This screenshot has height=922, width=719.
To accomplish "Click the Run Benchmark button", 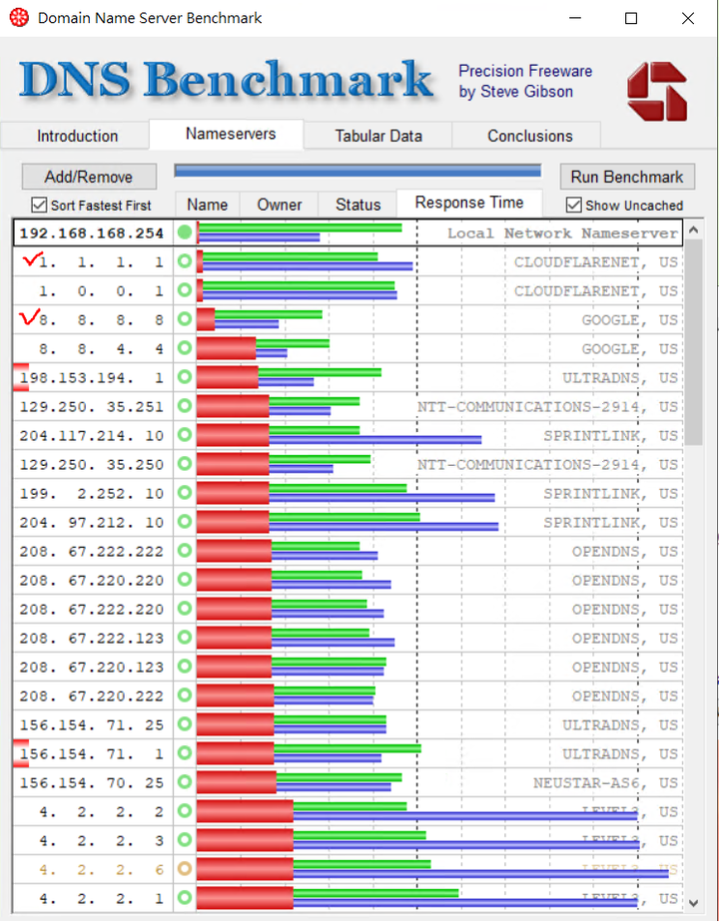I will click(x=626, y=177).
